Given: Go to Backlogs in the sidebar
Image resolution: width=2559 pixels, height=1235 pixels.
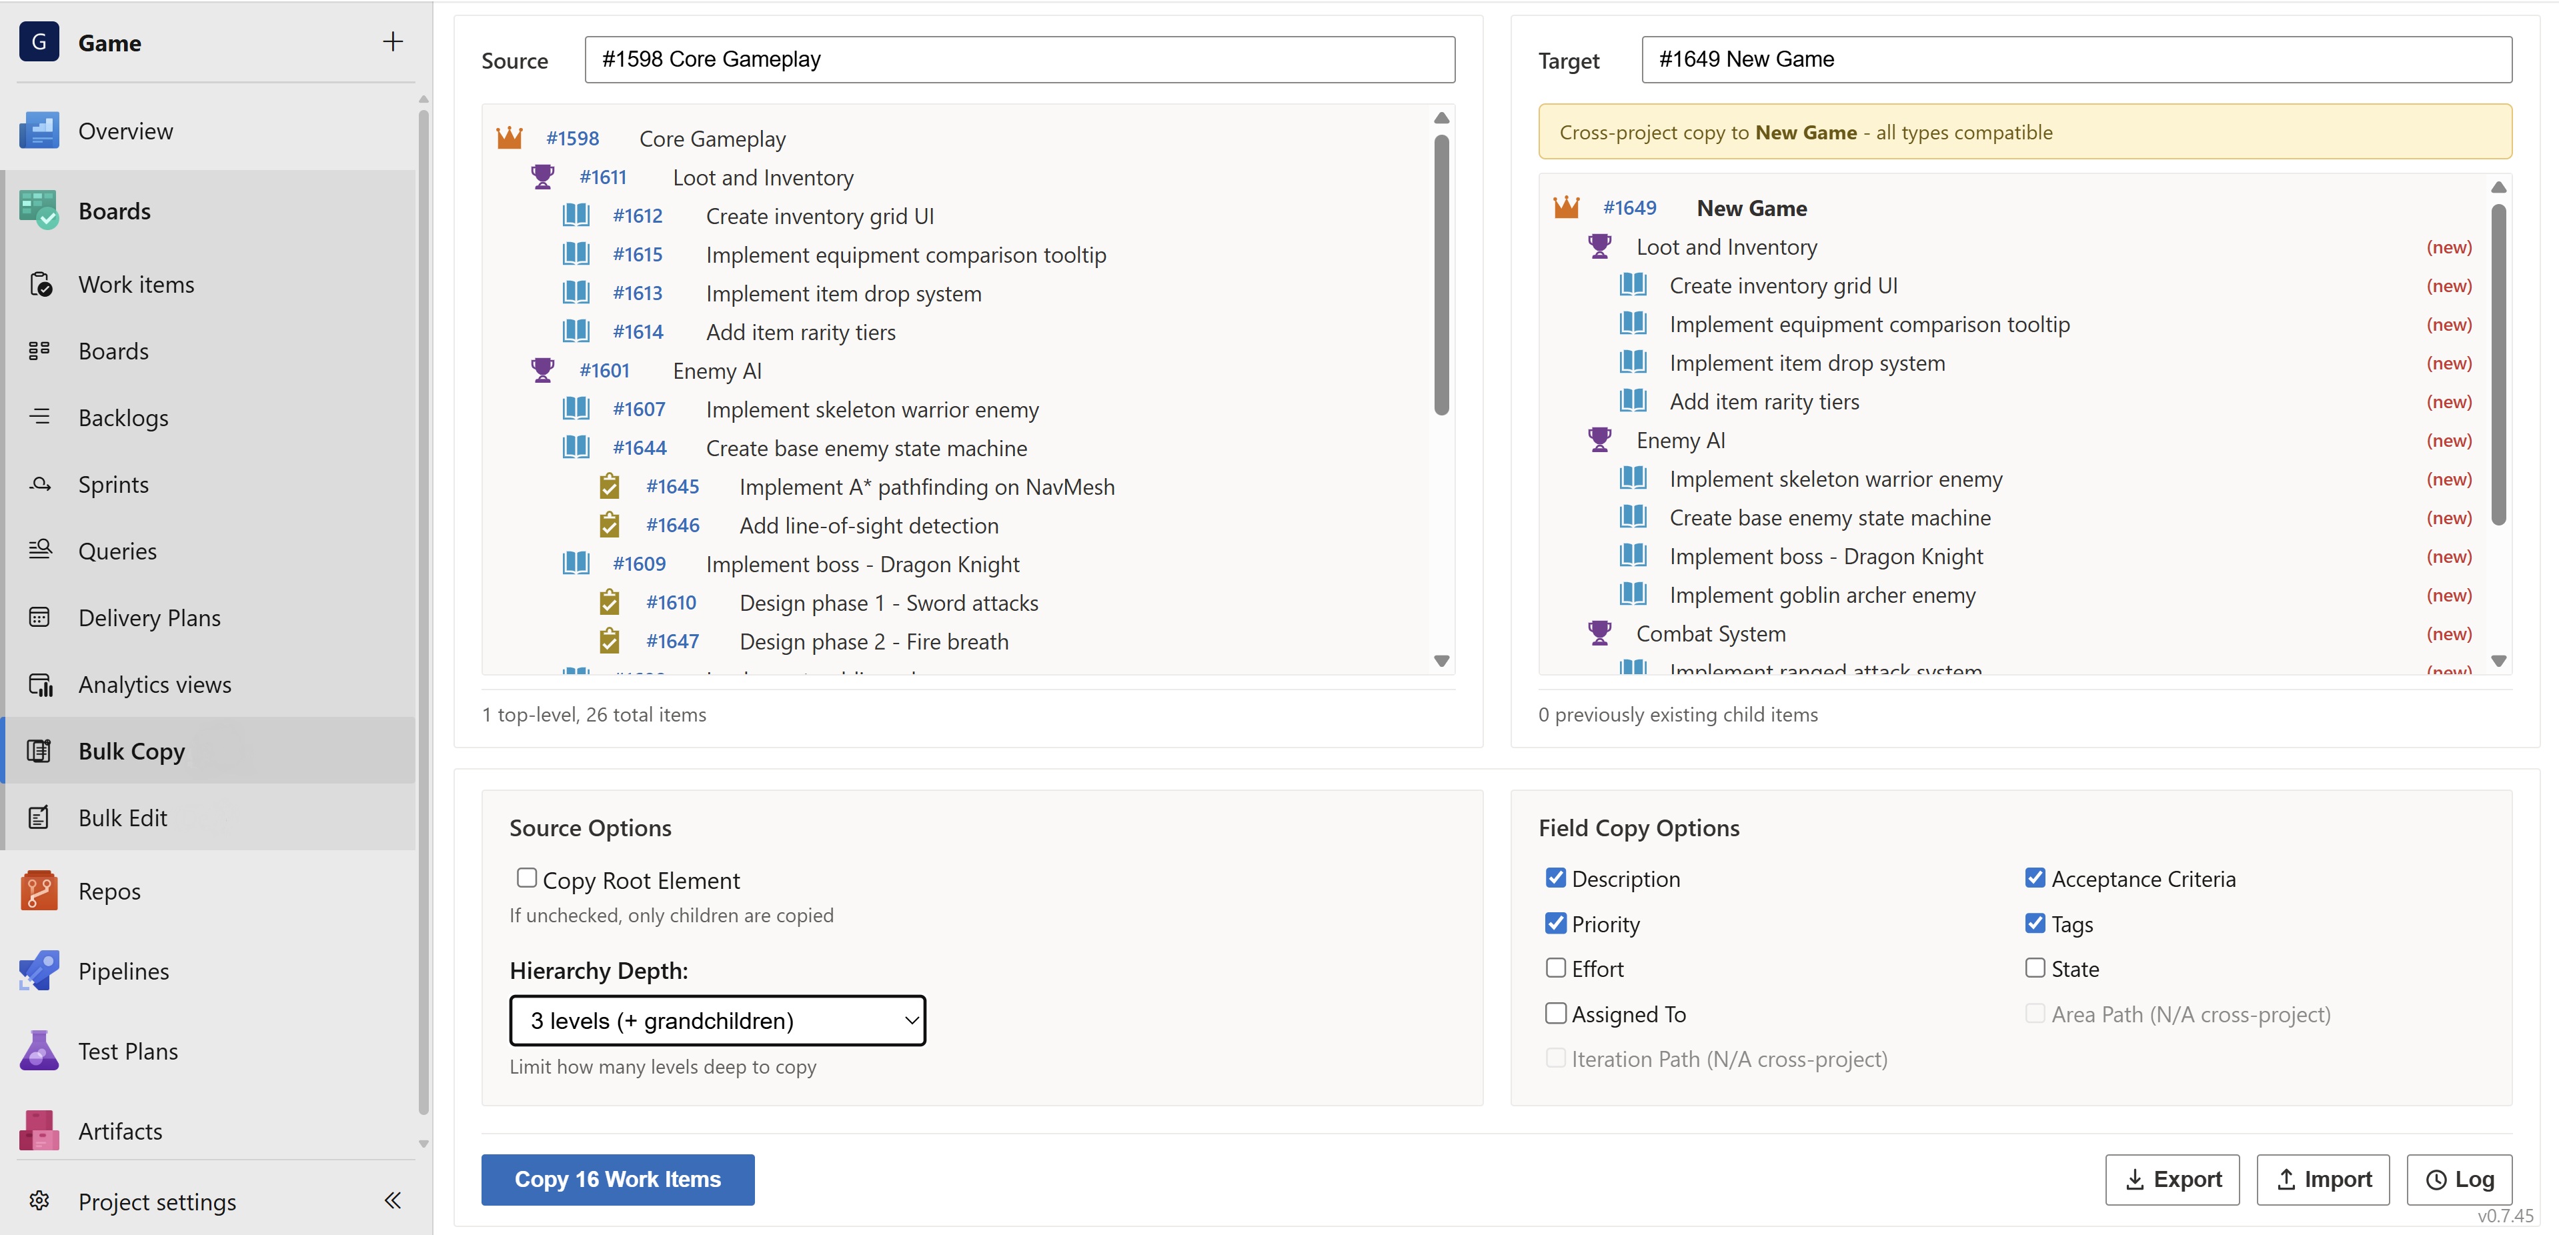Looking at the screenshot, I should (x=123, y=418).
